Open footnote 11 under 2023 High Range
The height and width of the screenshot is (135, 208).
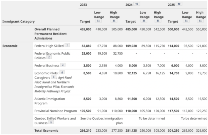pos(114,21)
